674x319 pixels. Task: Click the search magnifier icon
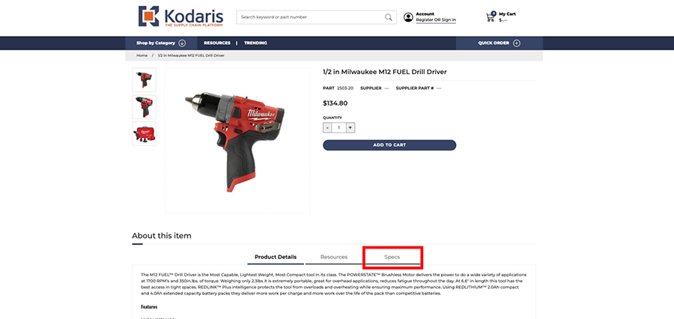(x=388, y=17)
